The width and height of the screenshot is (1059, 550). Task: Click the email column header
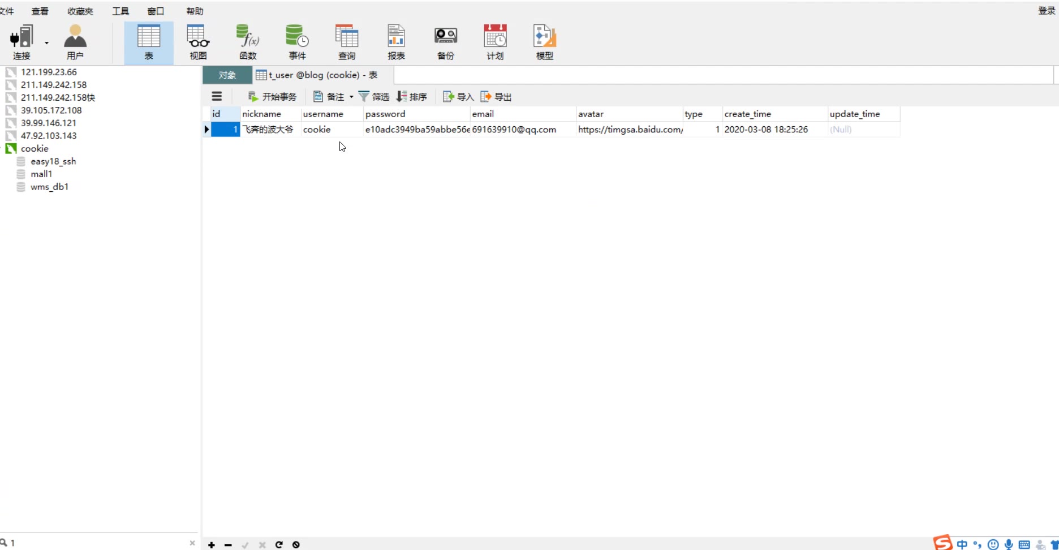(523, 114)
